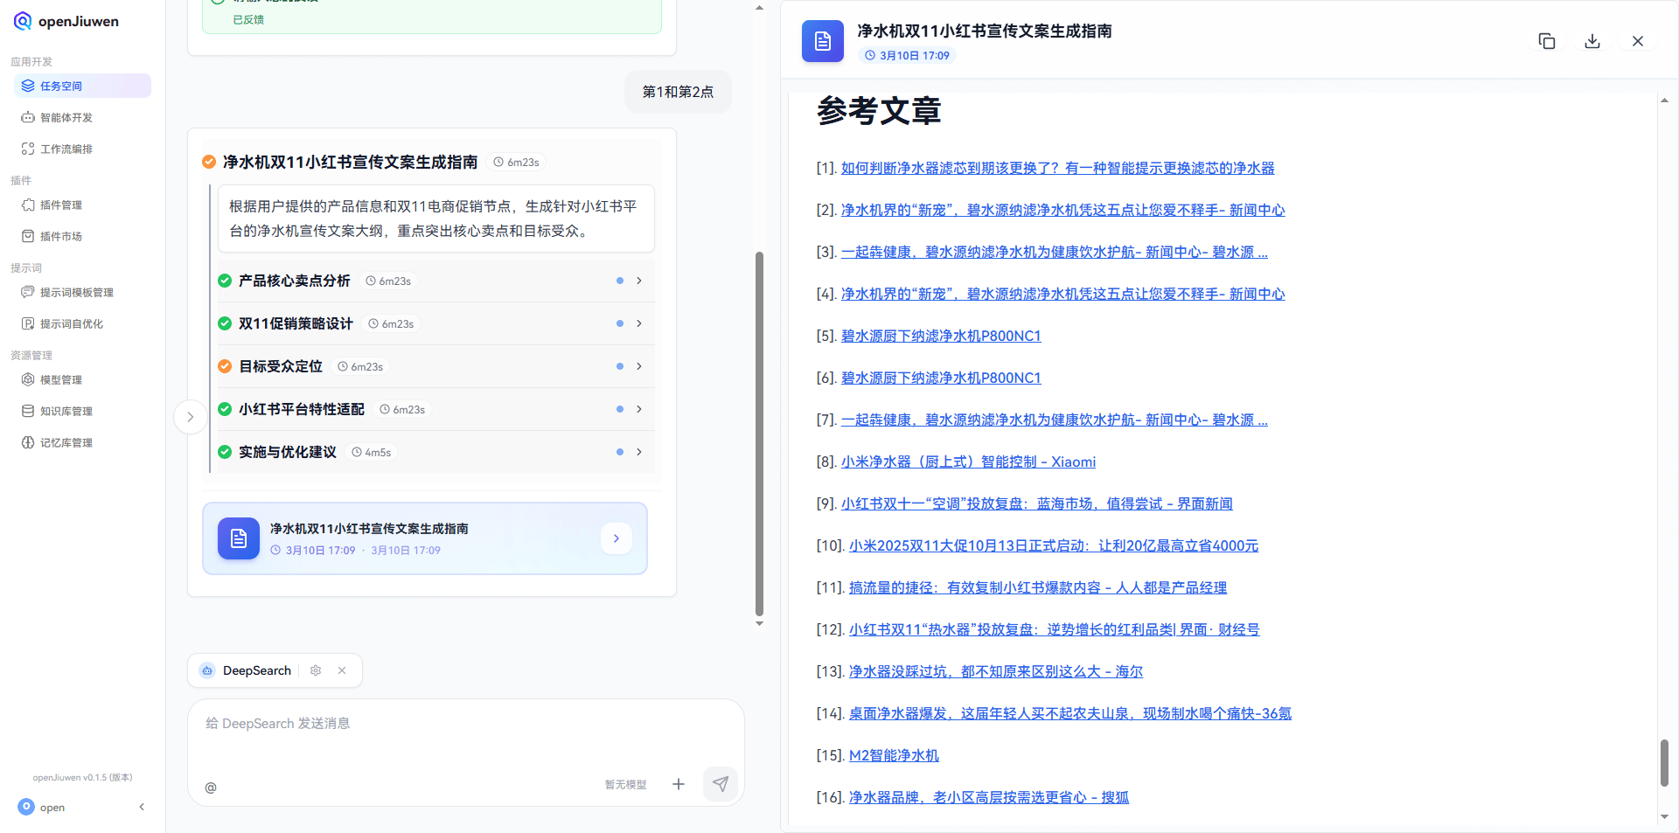Open 记忆库管理 via its sidebar icon

pos(28,442)
